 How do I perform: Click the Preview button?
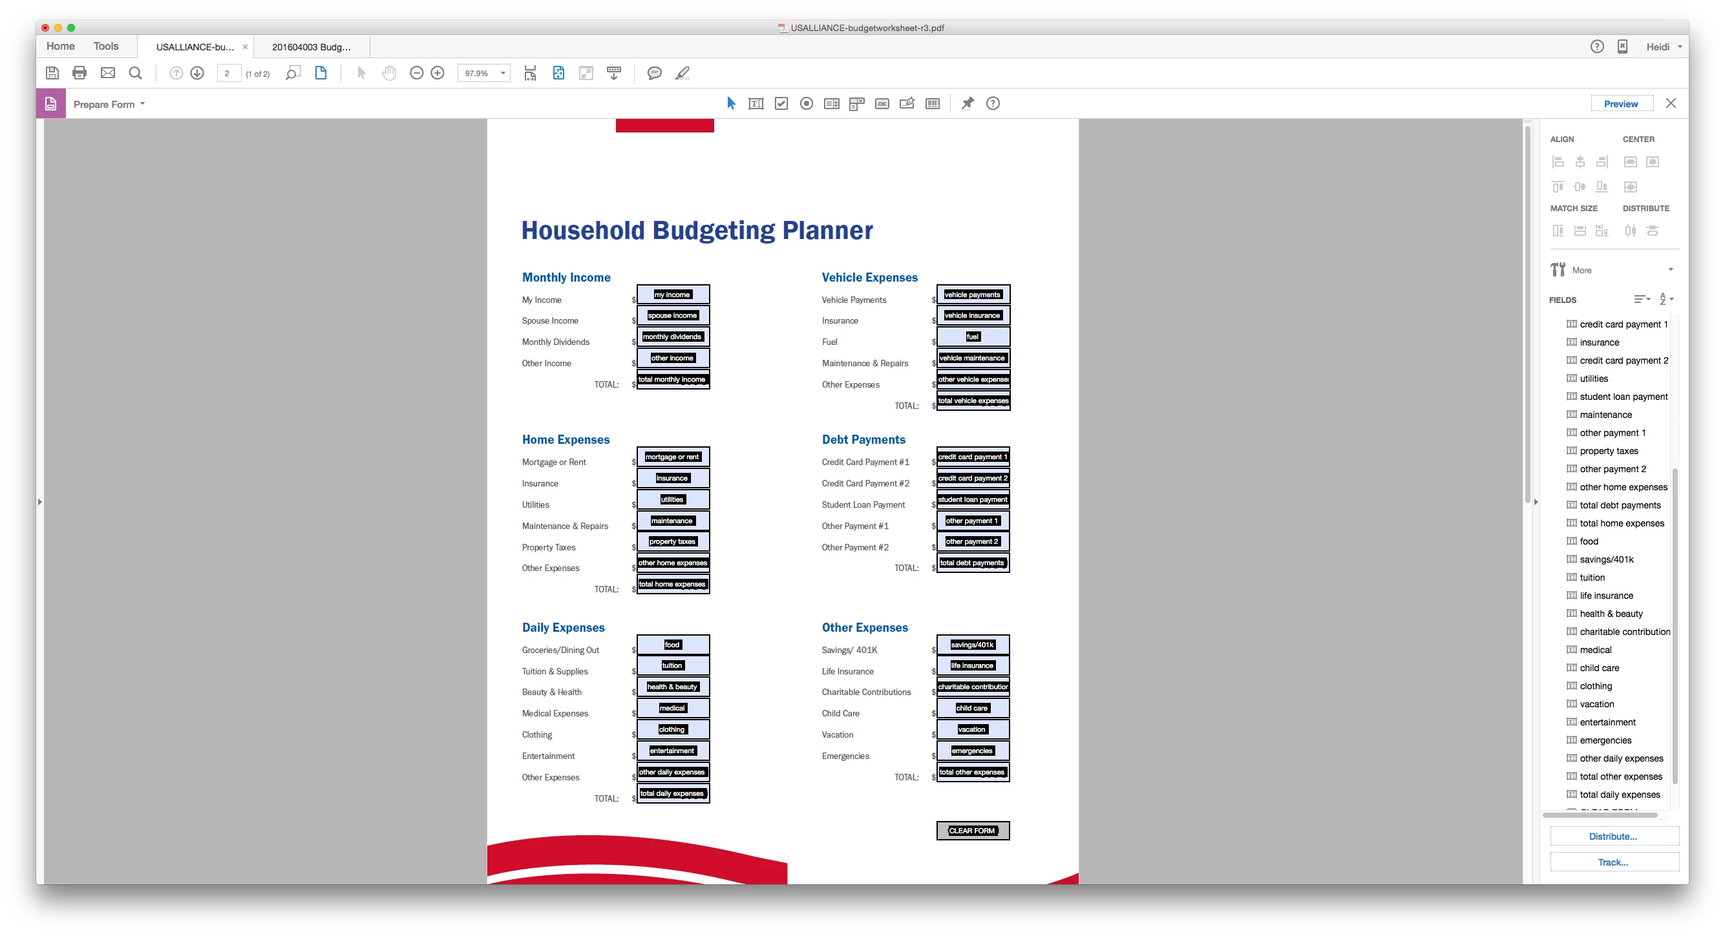pos(1620,104)
